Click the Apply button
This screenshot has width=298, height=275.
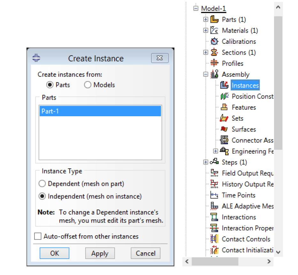(100, 253)
